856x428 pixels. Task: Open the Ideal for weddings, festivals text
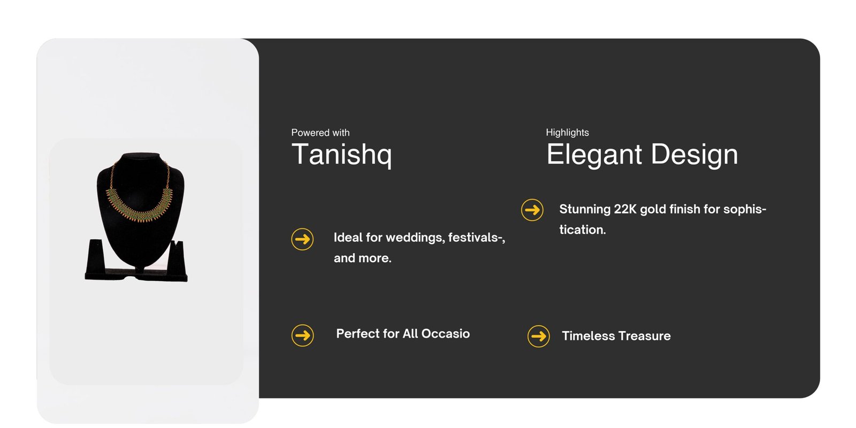(419, 247)
